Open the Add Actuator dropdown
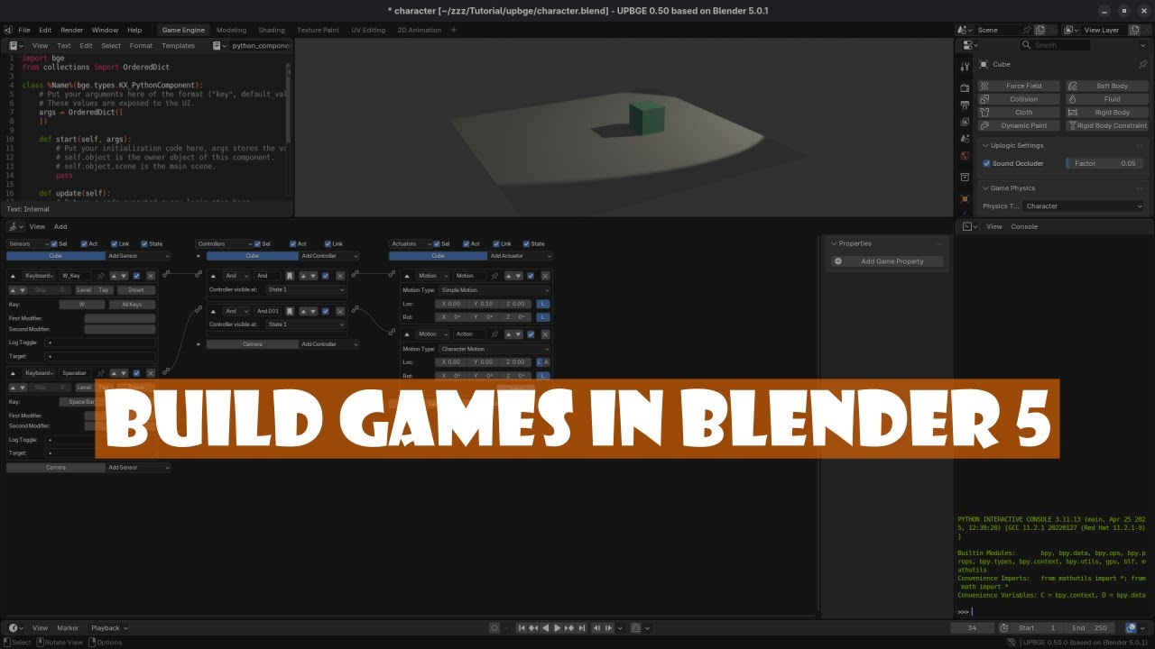This screenshot has width=1155, height=649. coord(520,256)
